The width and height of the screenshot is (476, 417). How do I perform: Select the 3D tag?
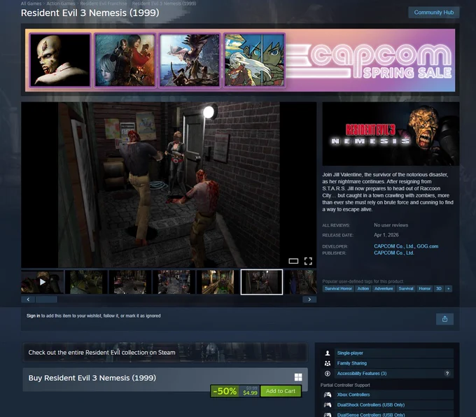point(439,289)
